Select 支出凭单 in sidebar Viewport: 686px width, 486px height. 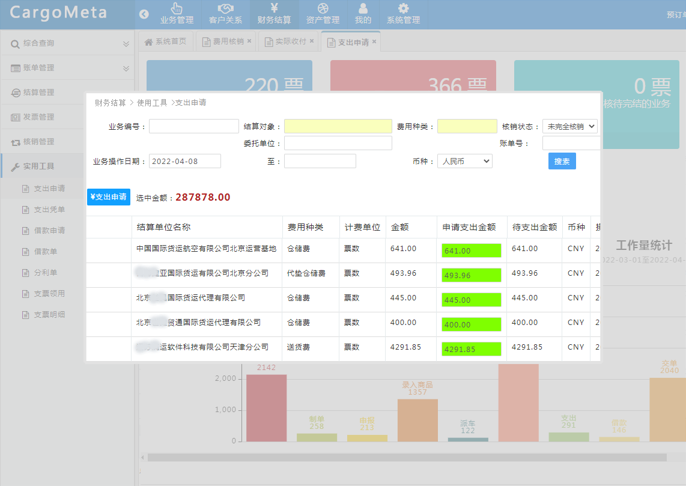[x=49, y=210]
